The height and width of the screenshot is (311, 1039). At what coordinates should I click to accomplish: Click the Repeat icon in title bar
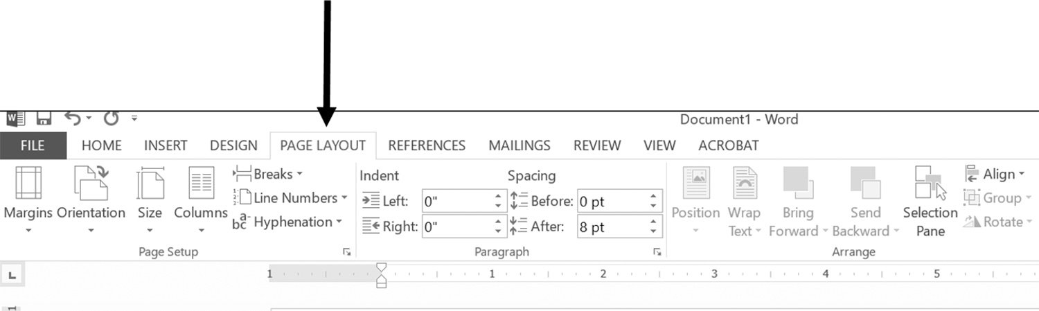pyautogui.click(x=112, y=119)
